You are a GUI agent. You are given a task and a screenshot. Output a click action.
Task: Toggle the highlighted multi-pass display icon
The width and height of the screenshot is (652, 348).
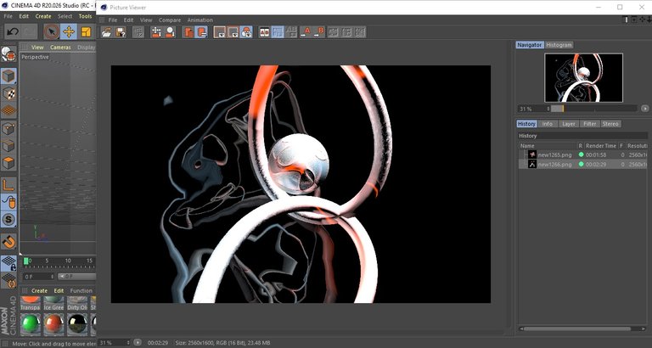pyautogui.click(x=246, y=32)
